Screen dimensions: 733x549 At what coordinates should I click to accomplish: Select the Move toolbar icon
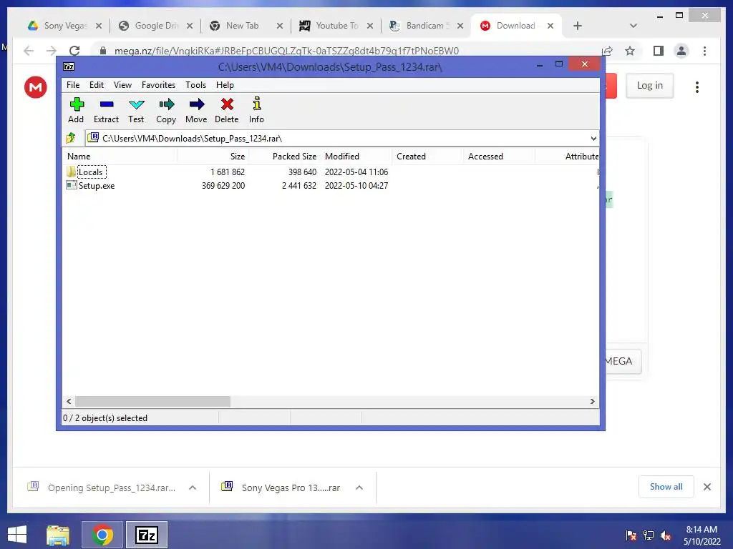click(x=196, y=110)
